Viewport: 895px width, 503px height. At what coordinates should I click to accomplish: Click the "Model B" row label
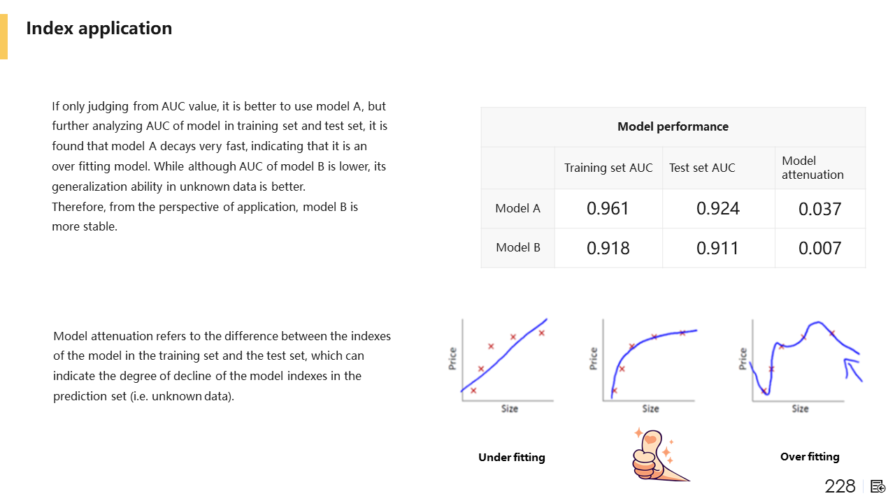(517, 247)
